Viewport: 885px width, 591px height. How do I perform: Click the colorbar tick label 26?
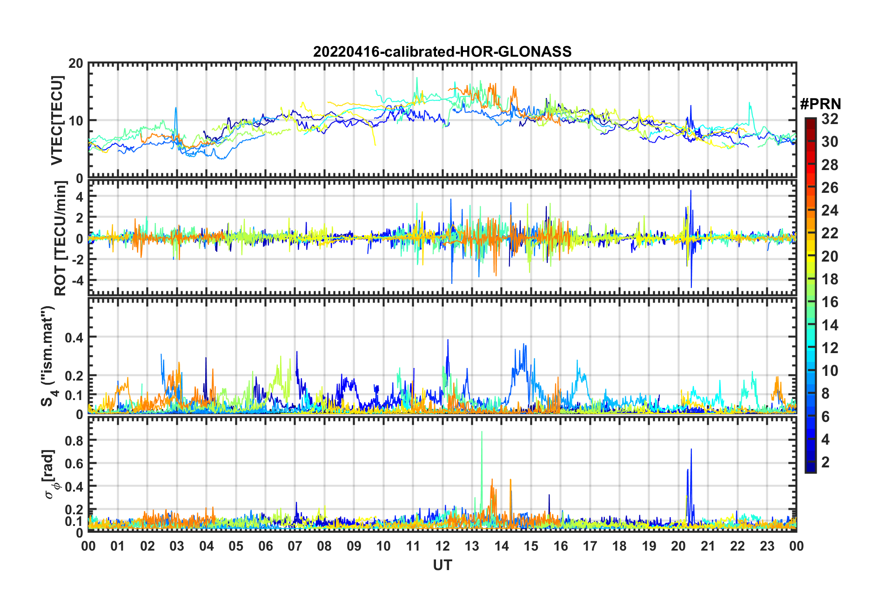[x=830, y=188]
